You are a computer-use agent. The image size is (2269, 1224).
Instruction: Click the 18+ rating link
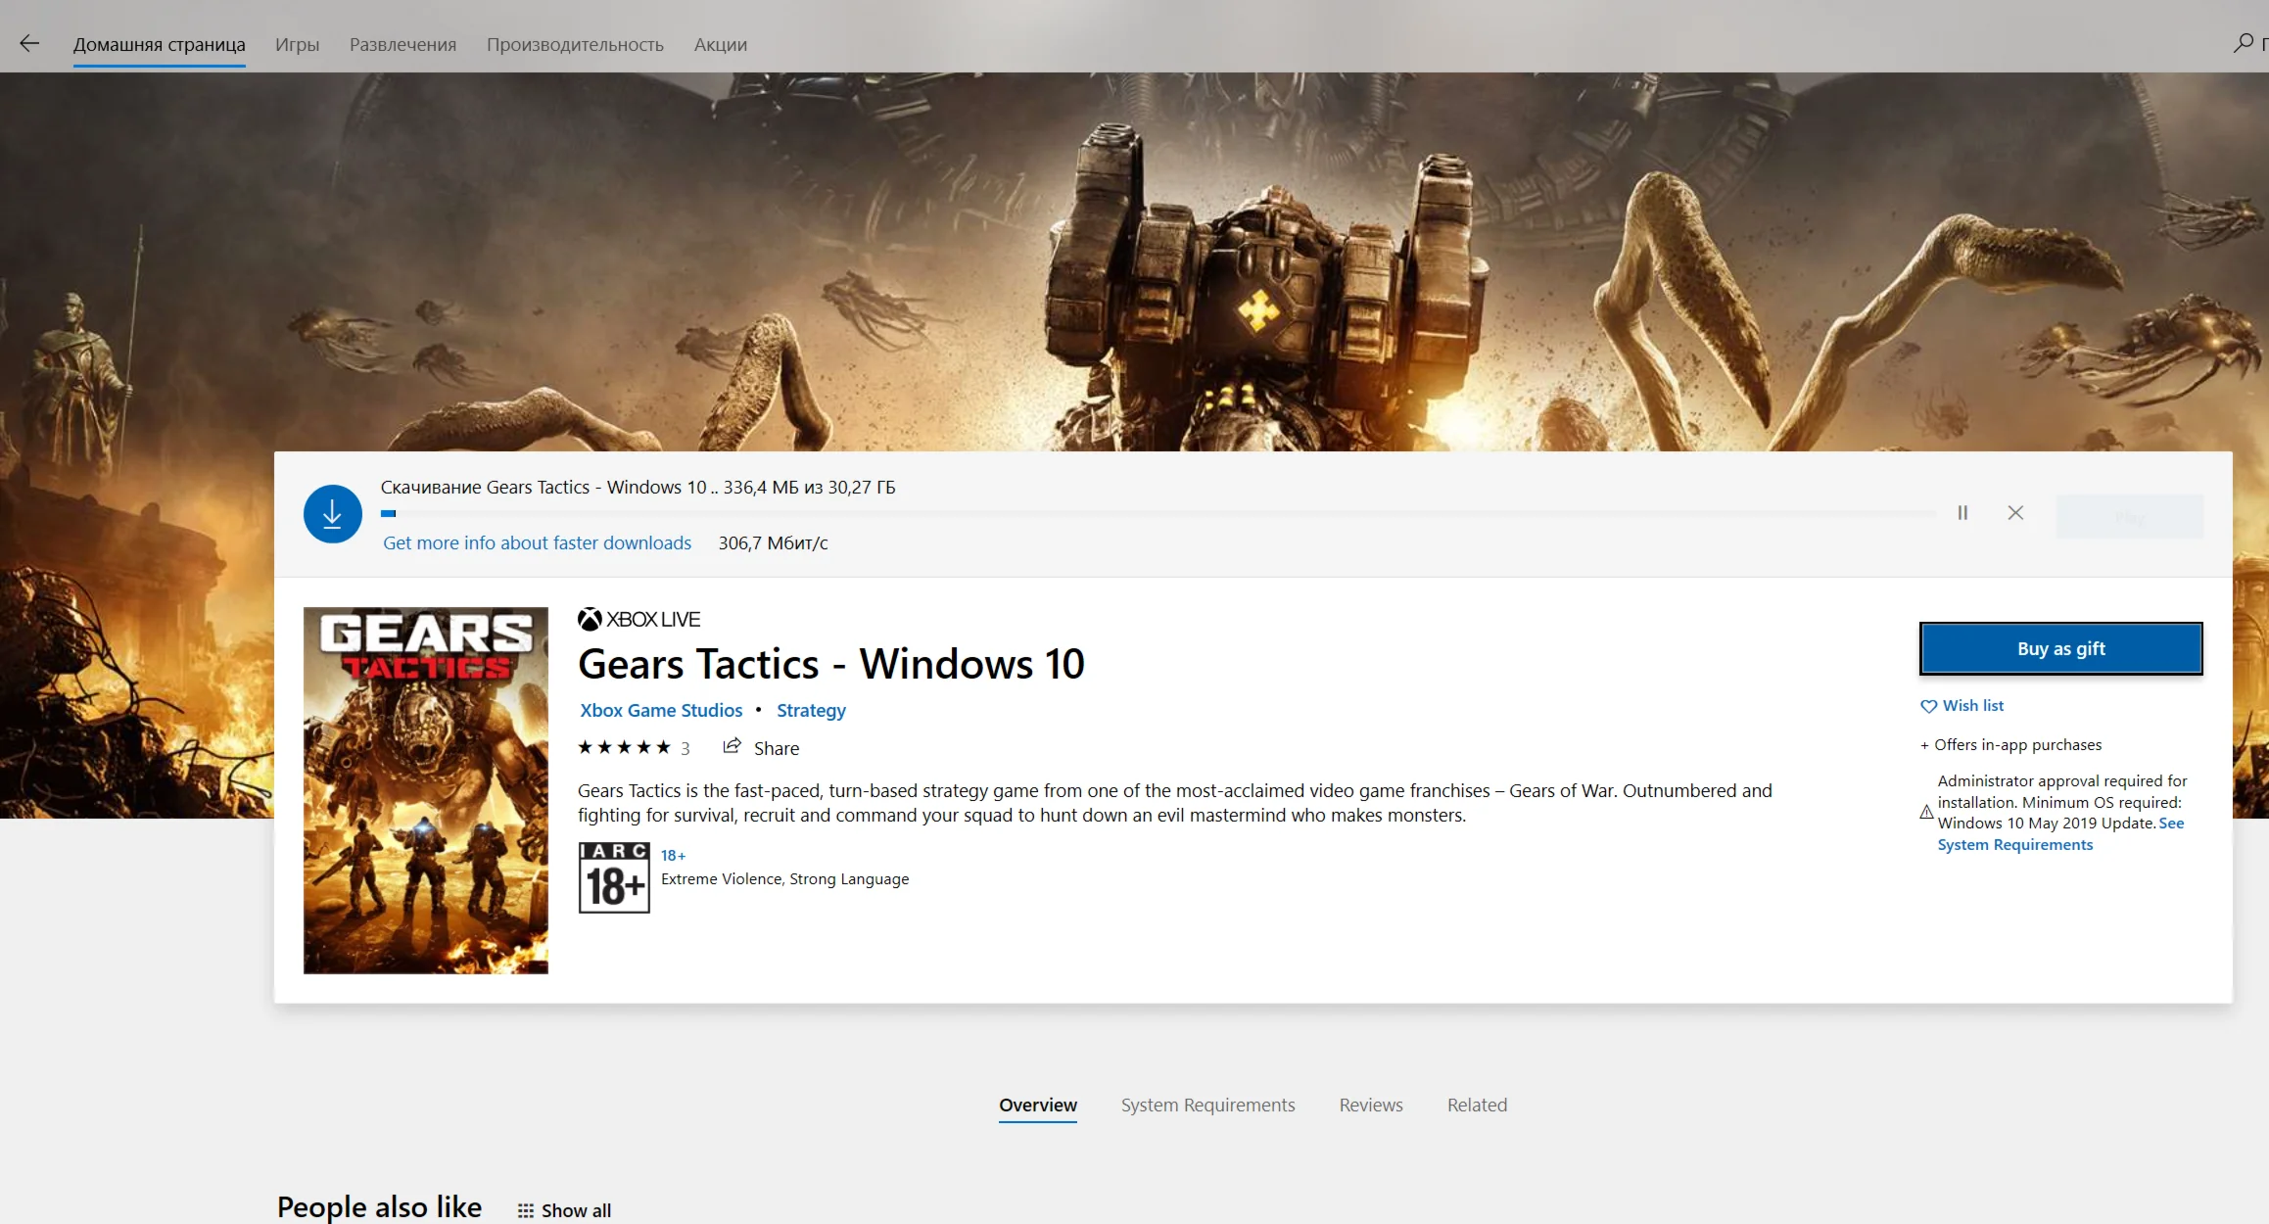tap(673, 855)
